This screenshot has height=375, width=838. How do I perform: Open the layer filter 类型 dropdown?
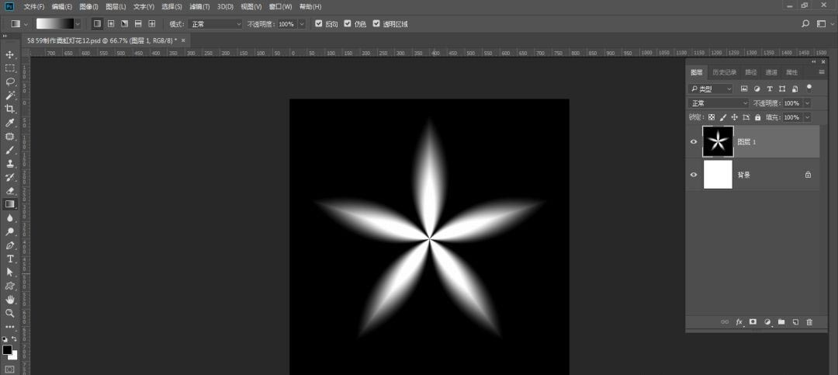point(710,89)
